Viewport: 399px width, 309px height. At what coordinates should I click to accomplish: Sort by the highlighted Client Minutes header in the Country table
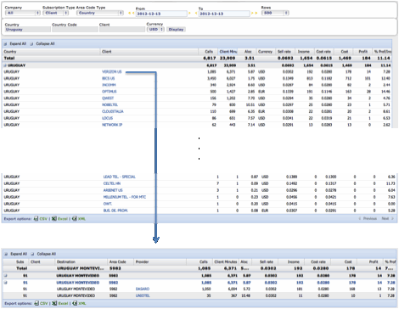(x=228, y=52)
